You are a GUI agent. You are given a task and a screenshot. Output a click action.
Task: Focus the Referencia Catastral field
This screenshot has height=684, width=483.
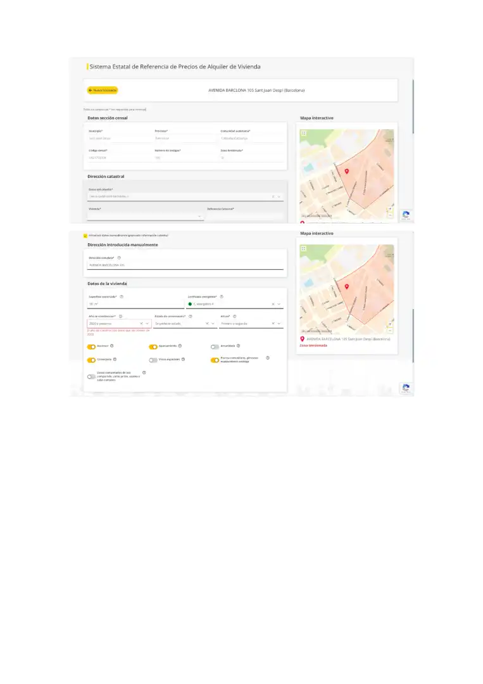(244, 217)
